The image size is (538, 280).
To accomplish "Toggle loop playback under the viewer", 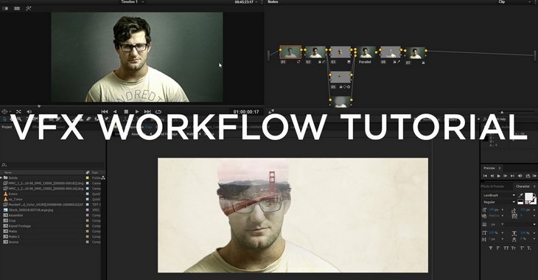I will [x=158, y=112].
